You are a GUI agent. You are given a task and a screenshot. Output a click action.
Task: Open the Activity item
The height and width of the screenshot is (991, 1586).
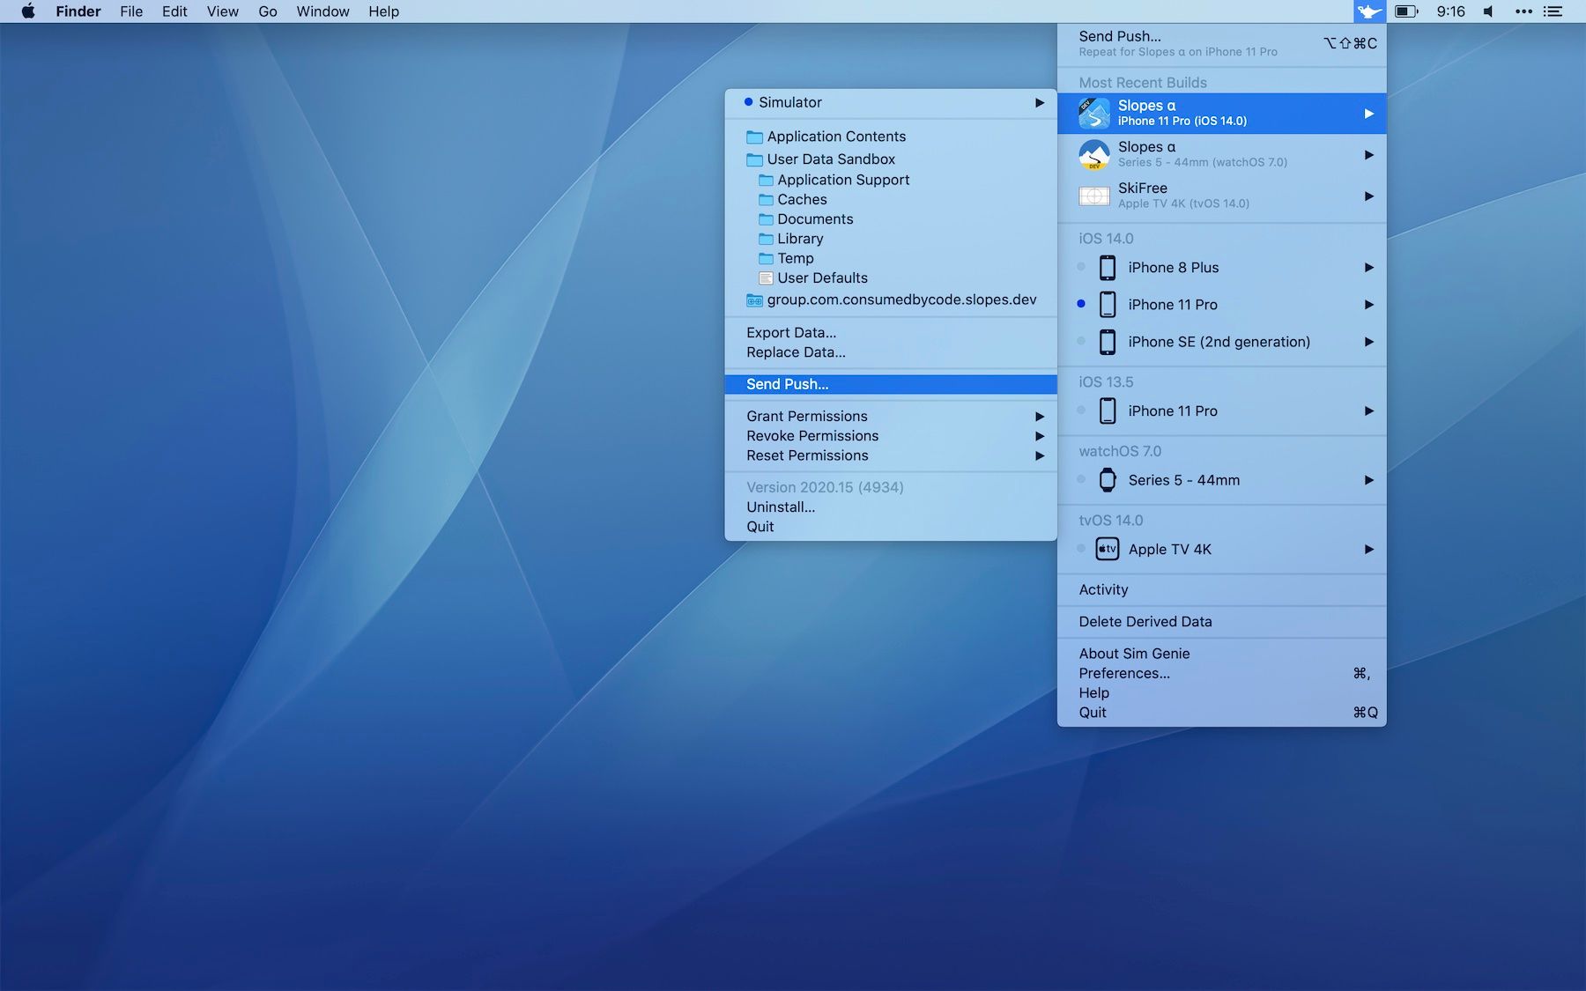[1221, 590]
